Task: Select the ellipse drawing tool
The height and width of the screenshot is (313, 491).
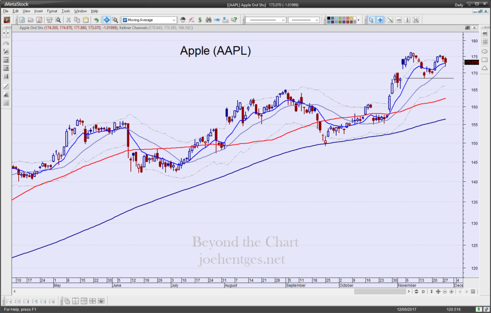Action: (485, 51)
